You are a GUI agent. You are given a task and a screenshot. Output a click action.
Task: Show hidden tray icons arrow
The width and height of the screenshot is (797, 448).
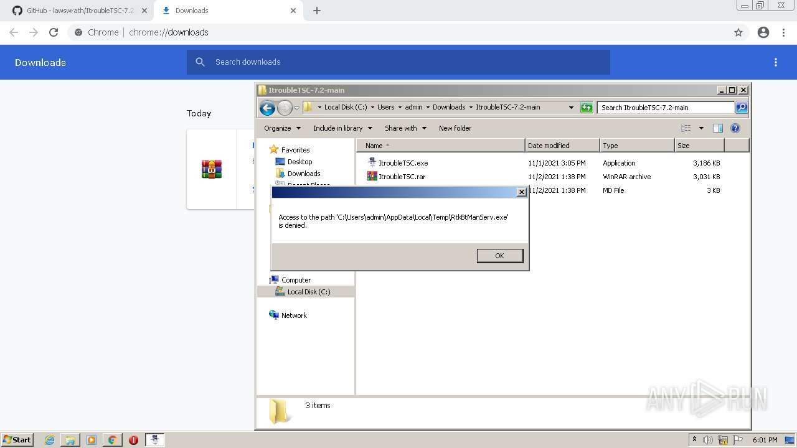point(694,440)
